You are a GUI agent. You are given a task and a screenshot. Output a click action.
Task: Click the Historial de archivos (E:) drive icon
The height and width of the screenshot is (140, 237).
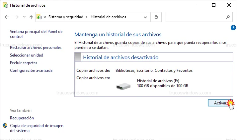tap(124, 86)
